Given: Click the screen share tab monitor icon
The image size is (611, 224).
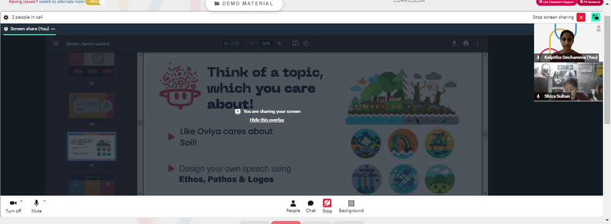Looking at the screenshot, I should coord(6,29).
